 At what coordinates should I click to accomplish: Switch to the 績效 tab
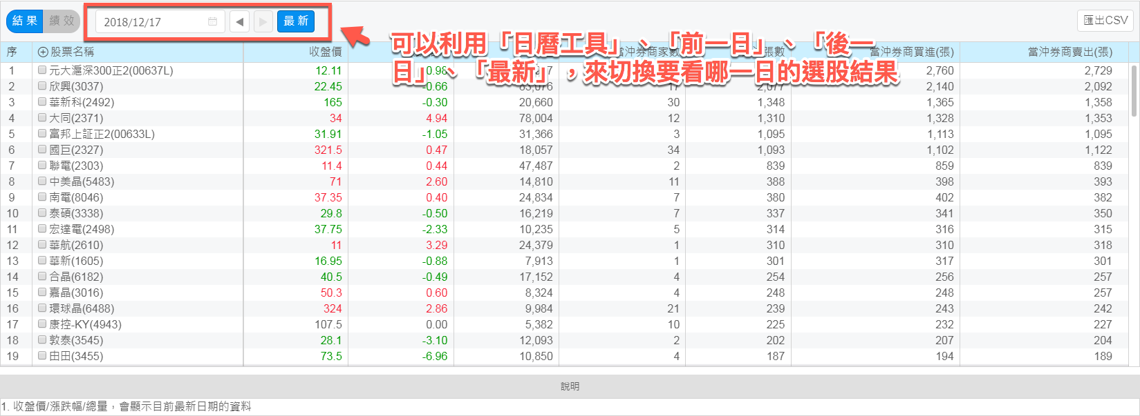click(x=62, y=21)
